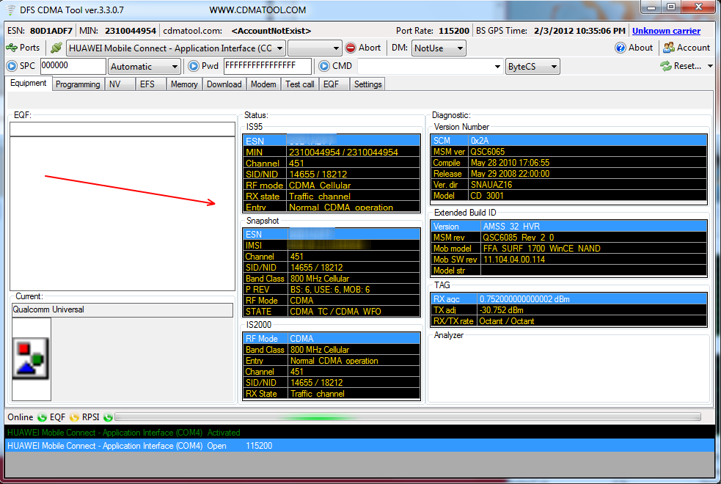Select the Snapshot 'Band Class 800 MHz Cellular' row
Image resolution: width=721 pixels, height=484 pixels.
[331, 279]
